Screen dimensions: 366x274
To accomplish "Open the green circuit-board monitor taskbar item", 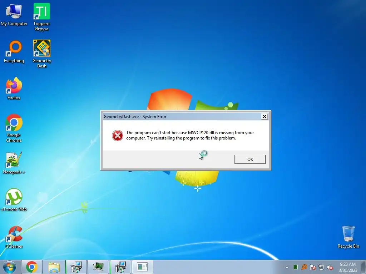I will click(98, 267).
